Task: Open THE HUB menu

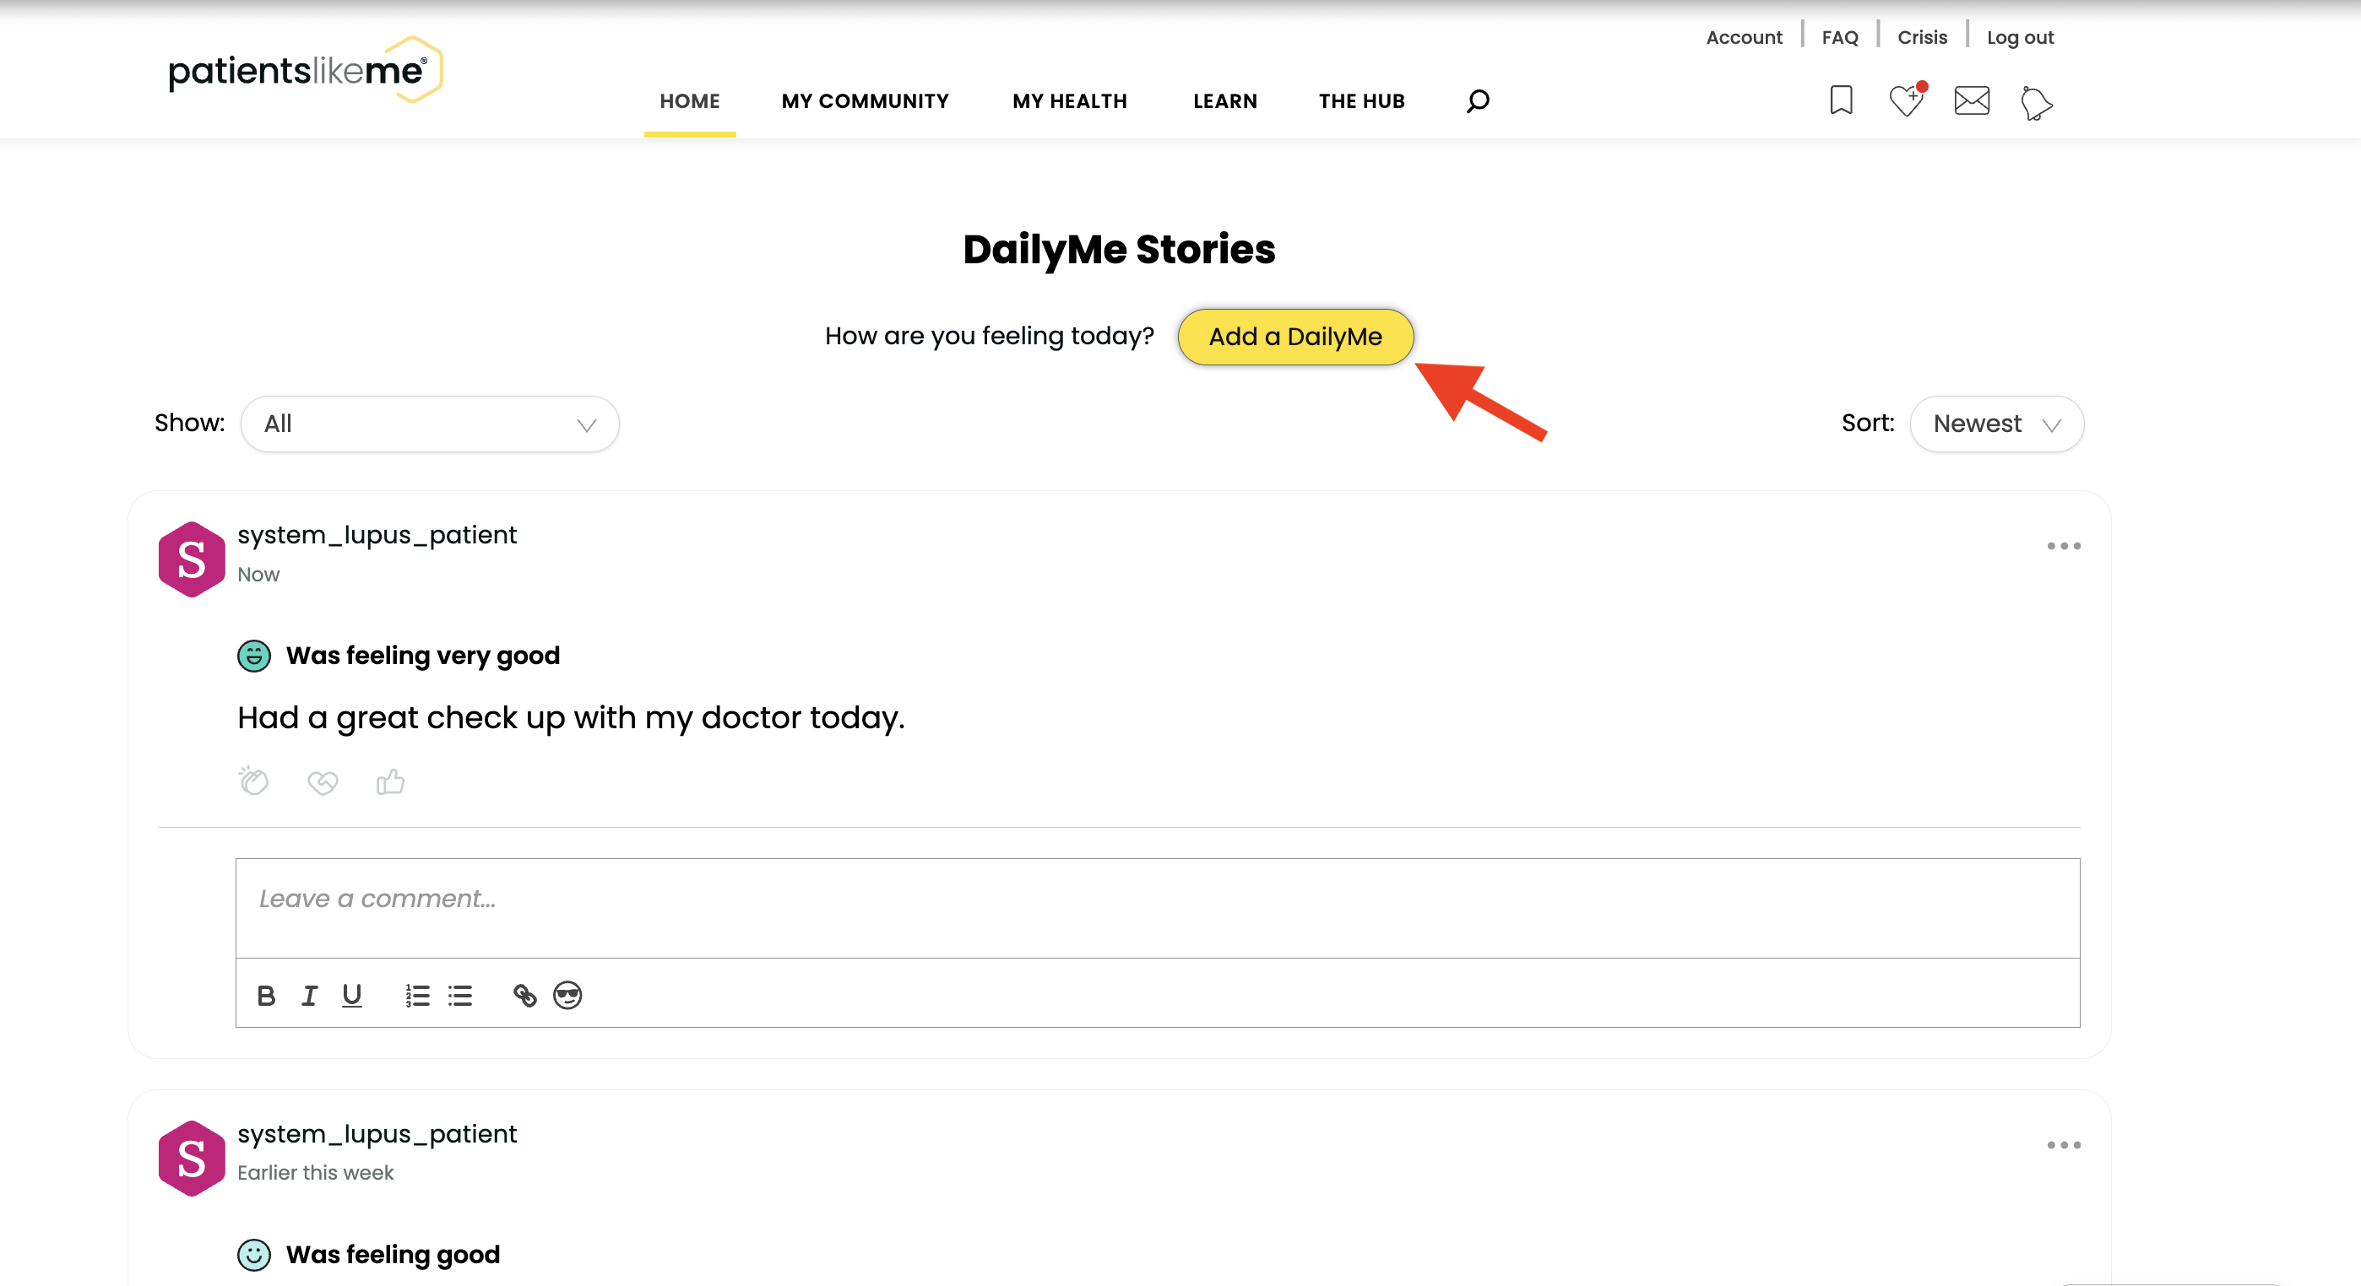Action: pyautogui.click(x=1361, y=100)
